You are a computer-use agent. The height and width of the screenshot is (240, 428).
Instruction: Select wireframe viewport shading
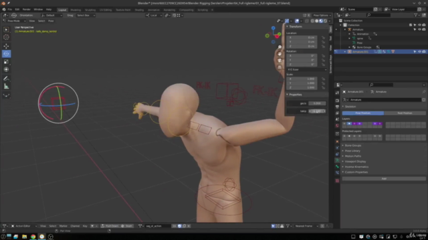[312, 21]
